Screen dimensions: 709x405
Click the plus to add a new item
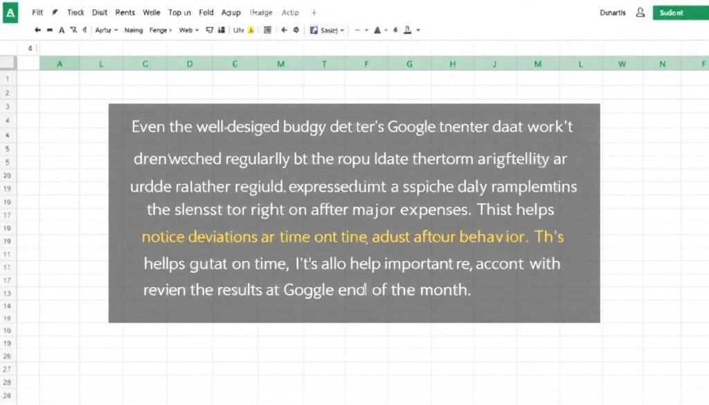[x=313, y=12]
